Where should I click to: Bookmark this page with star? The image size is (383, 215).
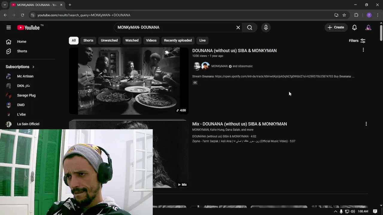pyautogui.click(x=344, y=15)
